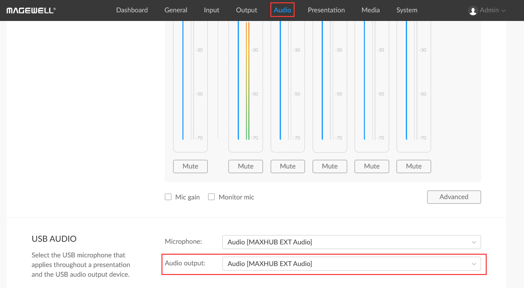The height and width of the screenshot is (288, 524).
Task: Open the Microphone device dropdown
Action: point(352,242)
